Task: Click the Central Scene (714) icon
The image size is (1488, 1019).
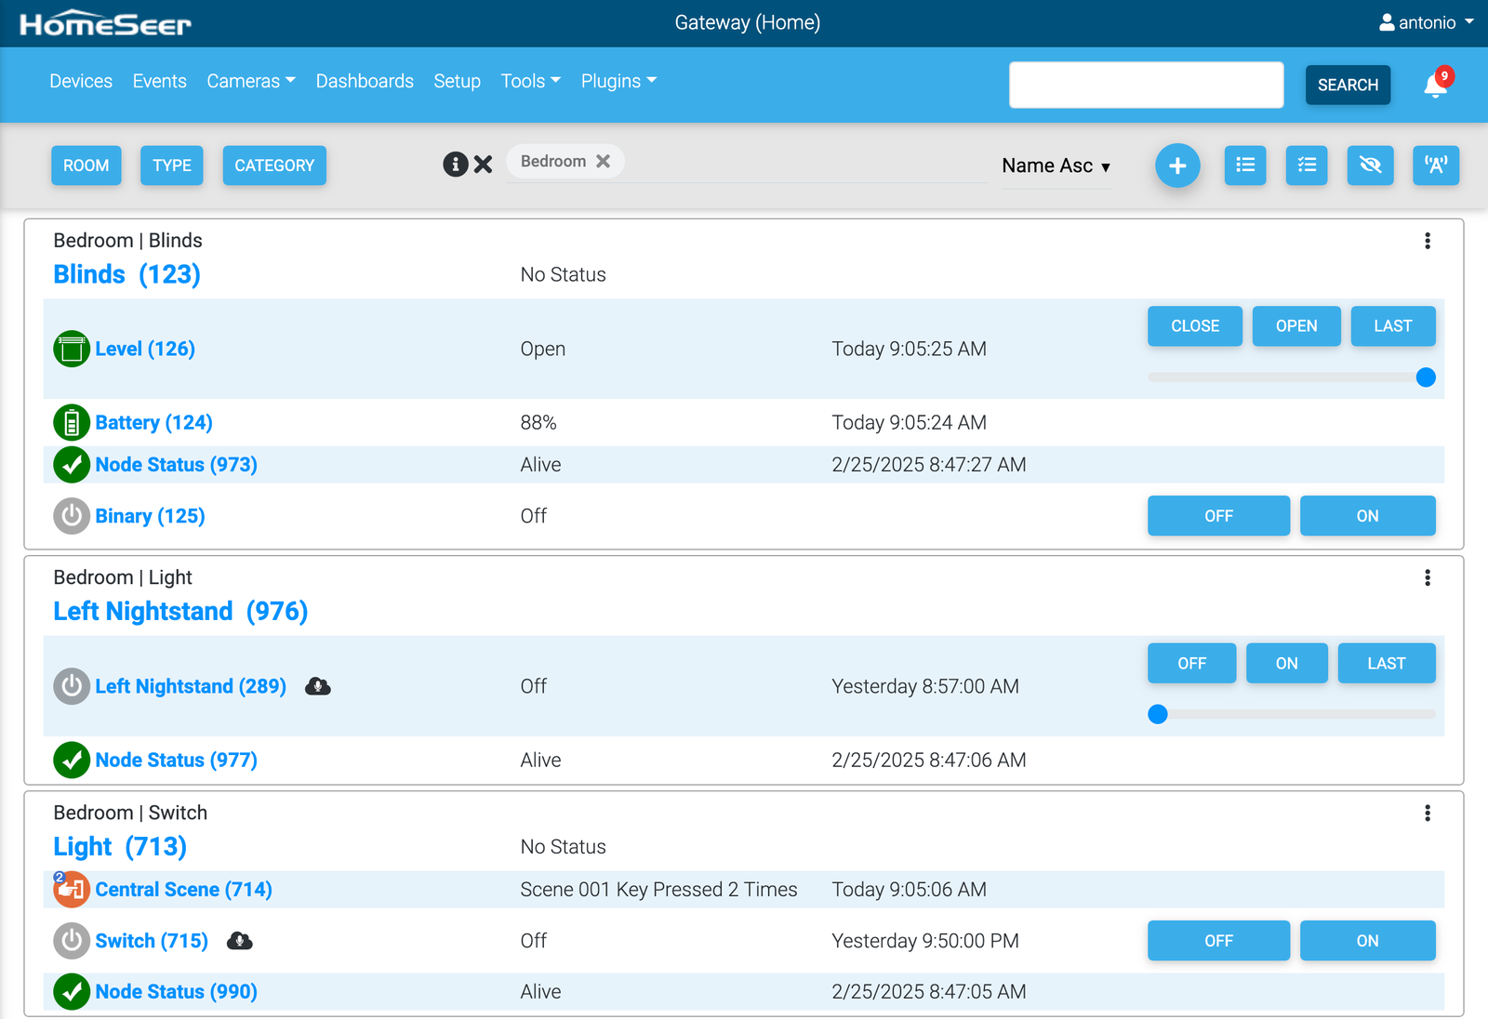Action: 72,889
